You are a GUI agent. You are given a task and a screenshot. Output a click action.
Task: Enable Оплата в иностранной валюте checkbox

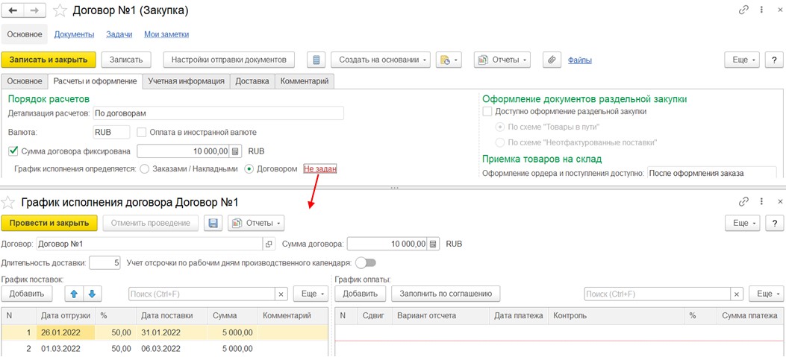(142, 132)
